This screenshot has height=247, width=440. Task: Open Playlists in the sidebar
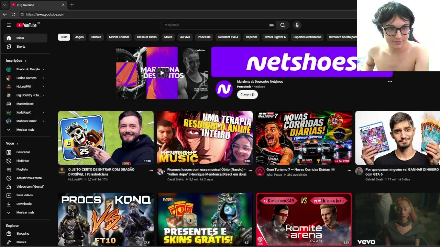point(25,169)
